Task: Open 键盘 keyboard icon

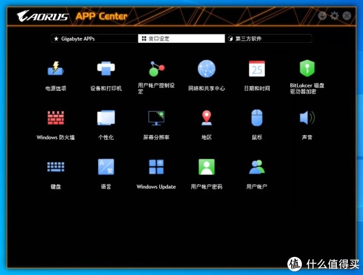Action: (56, 167)
